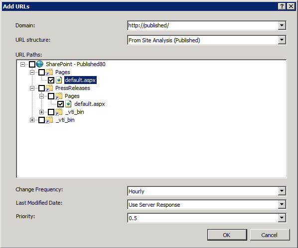Check the PressReleases folder checkbox
The image size is (298, 248).
tap(42, 88)
